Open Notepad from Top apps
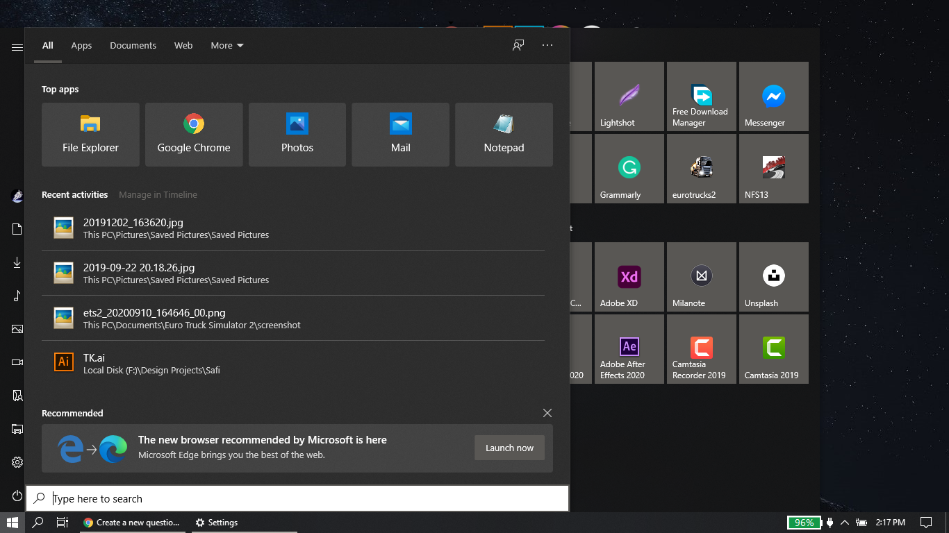This screenshot has width=949, height=533. [x=504, y=135]
